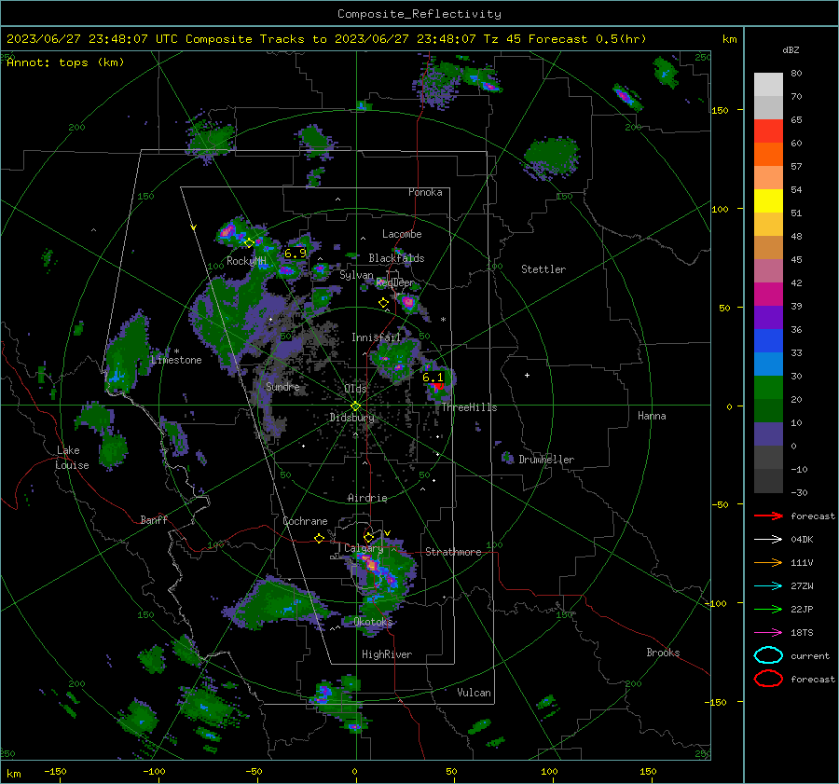Click the Brooks city label
Screen dimensions: 839x784
[663, 653]
